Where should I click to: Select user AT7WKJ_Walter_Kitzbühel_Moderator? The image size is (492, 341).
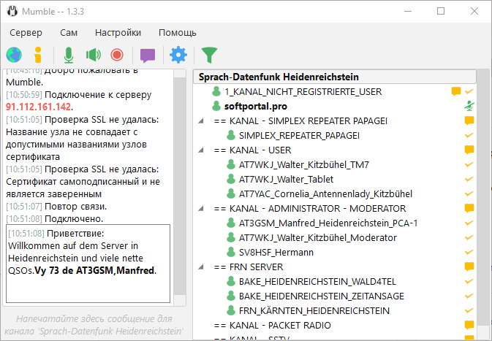318,237
